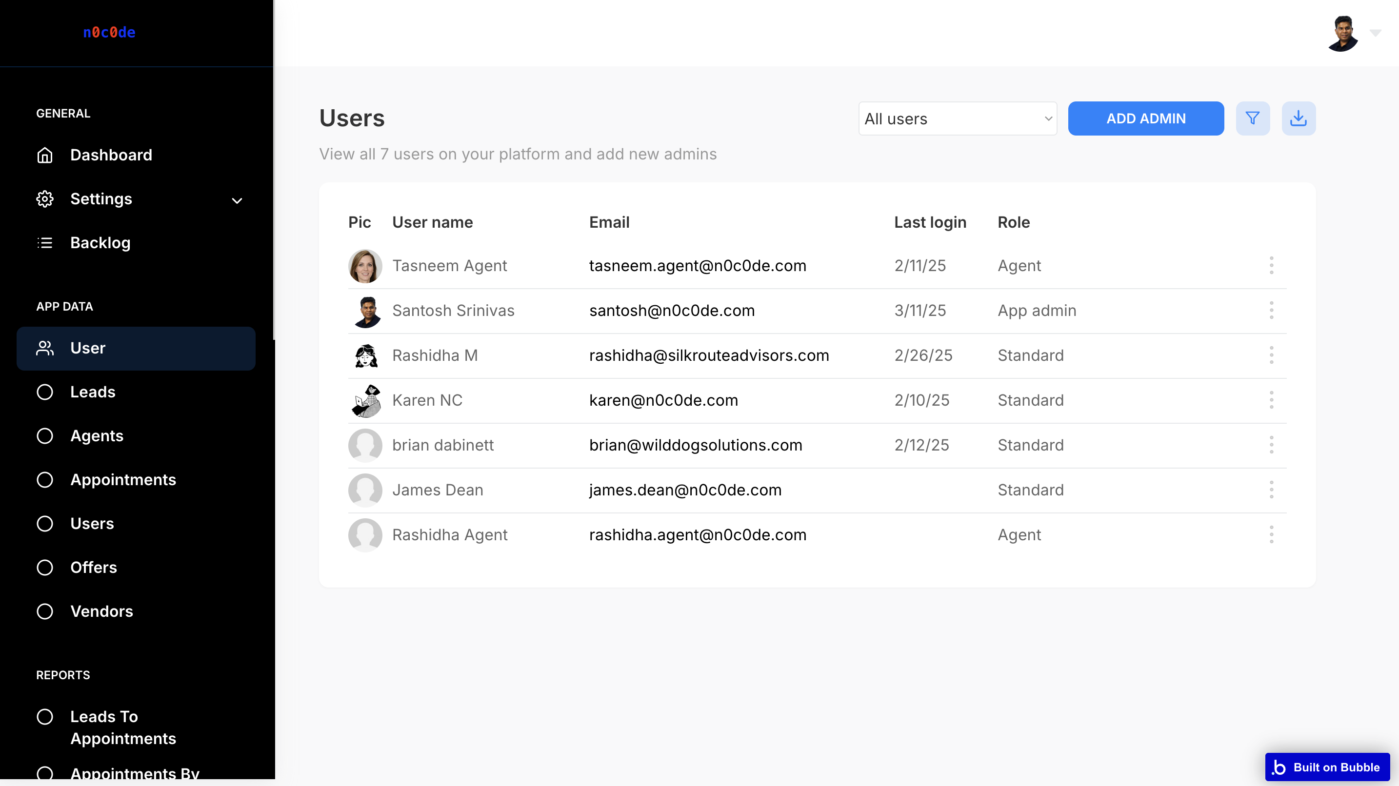The image size is (1399, 786).
Task: Select the Offers circle item
Action: tap(45, 567)
